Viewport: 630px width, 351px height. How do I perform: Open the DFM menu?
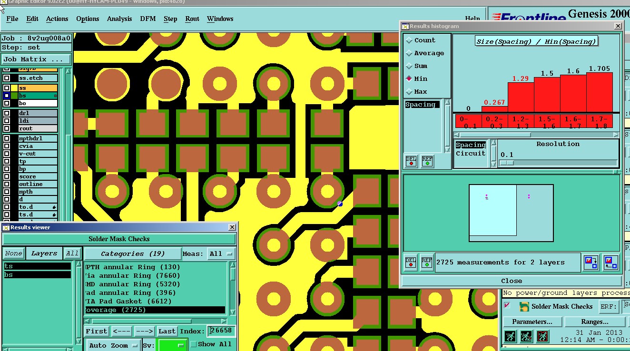coord(148,19)
